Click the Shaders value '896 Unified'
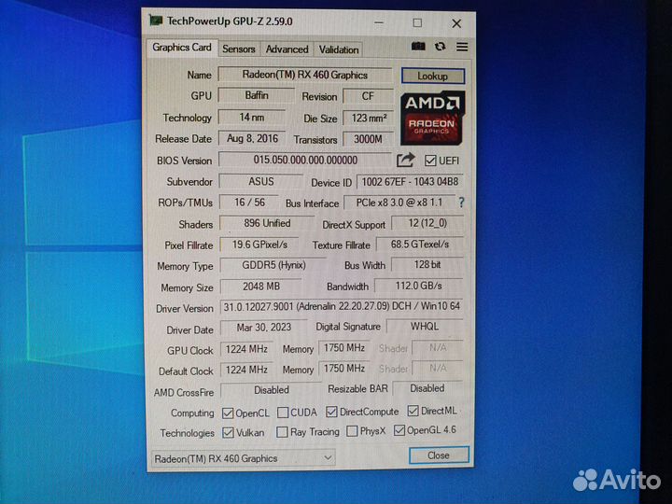 [x=267, y=223]
